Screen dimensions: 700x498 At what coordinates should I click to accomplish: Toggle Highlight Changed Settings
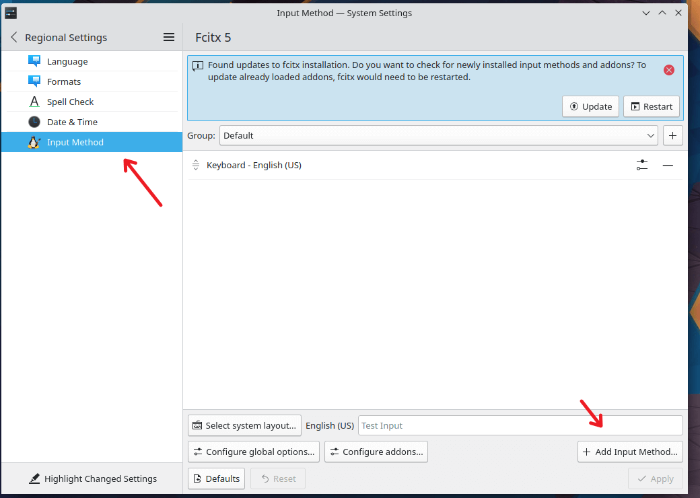click(92, 478)
